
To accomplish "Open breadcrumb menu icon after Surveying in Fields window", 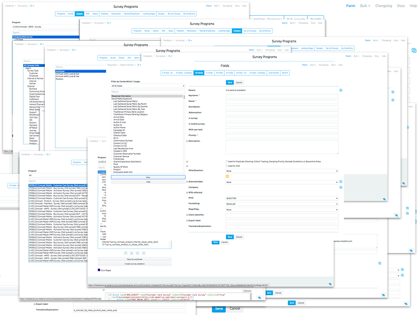I will pos(170,56).
